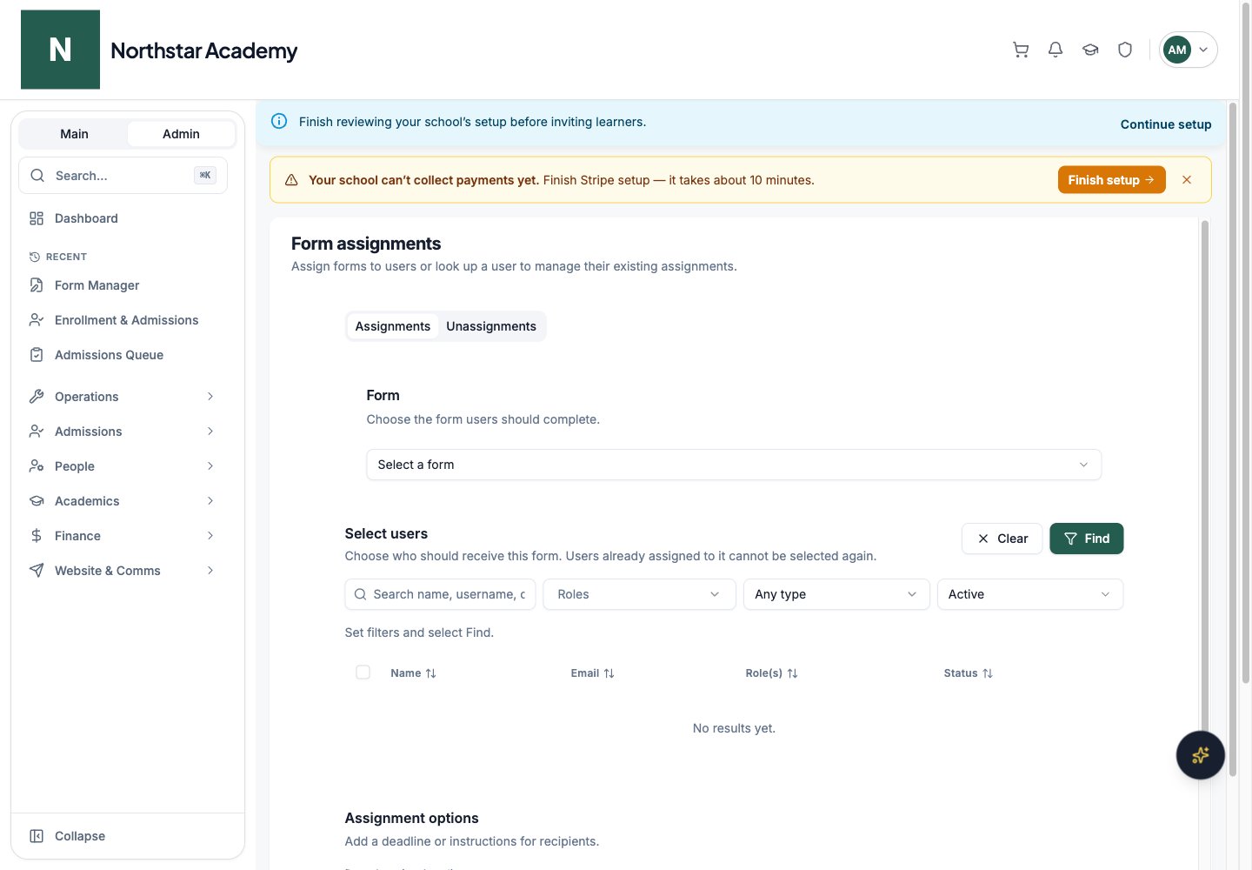Click the sidebar Search field
This screenshot has width=1252, height=870.
pyautogui.click(x=123, y=176)
